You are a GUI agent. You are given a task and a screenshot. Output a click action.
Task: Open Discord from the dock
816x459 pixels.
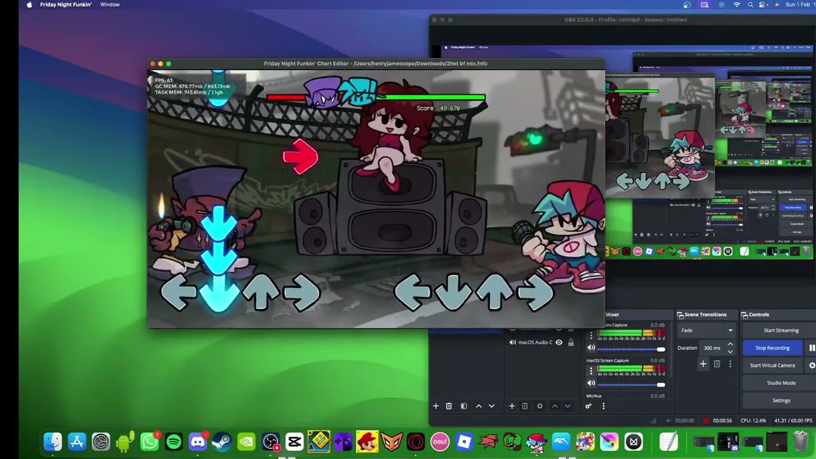198,441
